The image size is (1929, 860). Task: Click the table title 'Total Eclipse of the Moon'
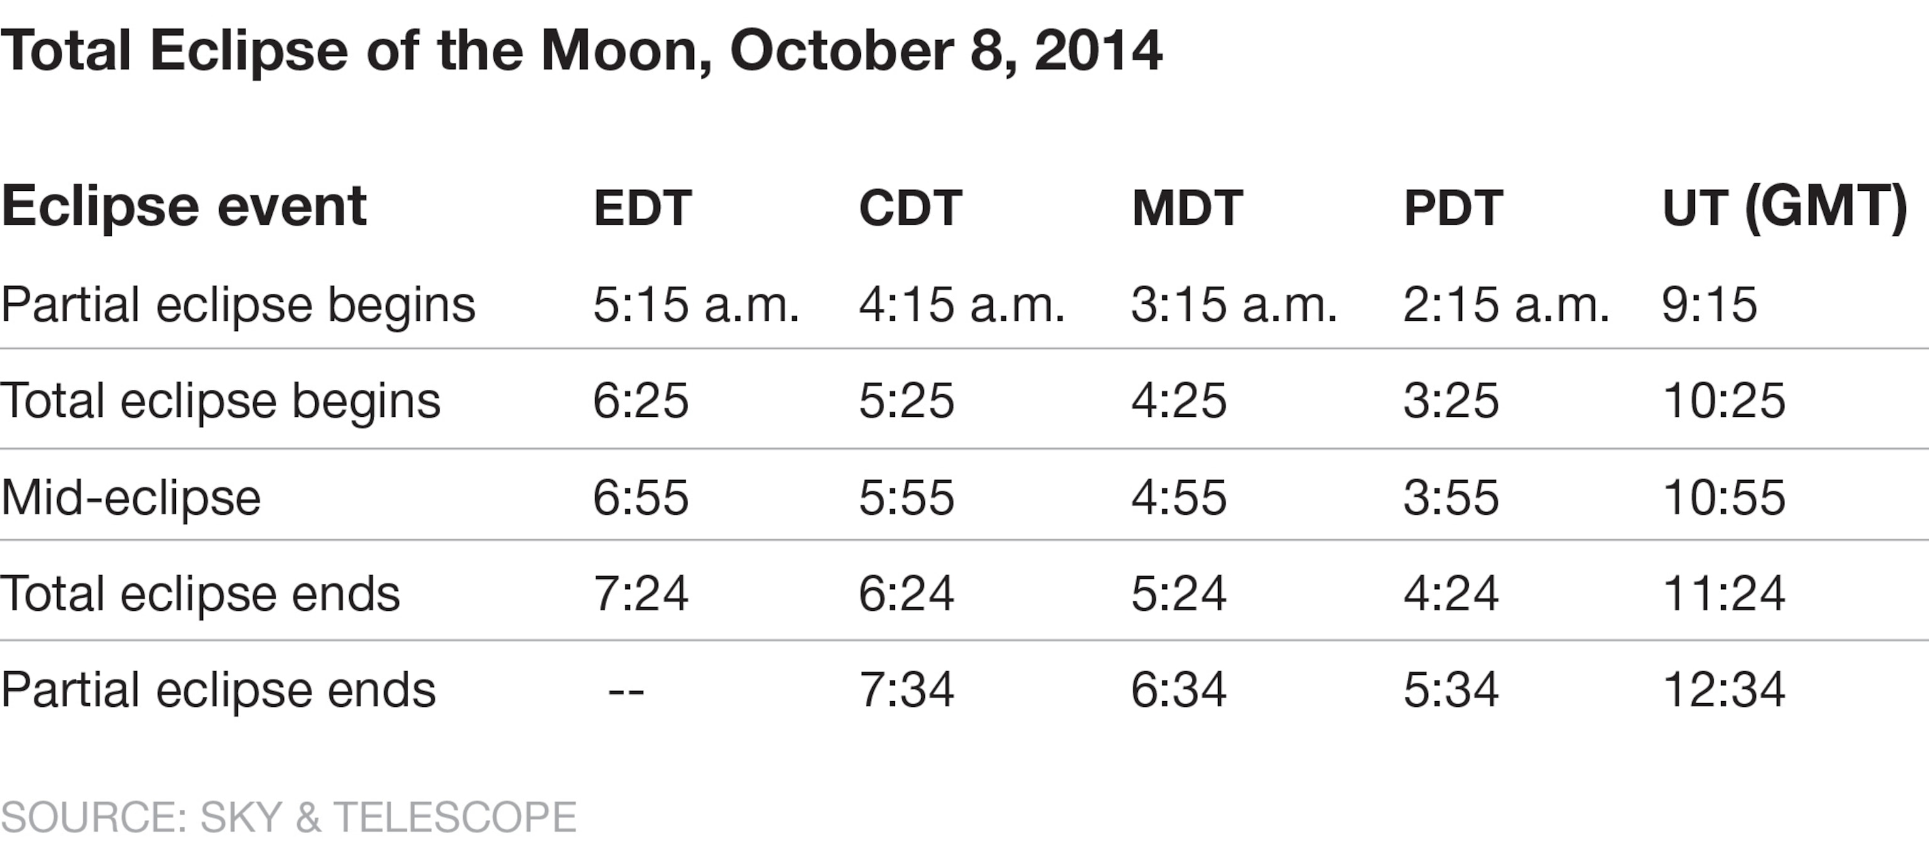point(580,51)
